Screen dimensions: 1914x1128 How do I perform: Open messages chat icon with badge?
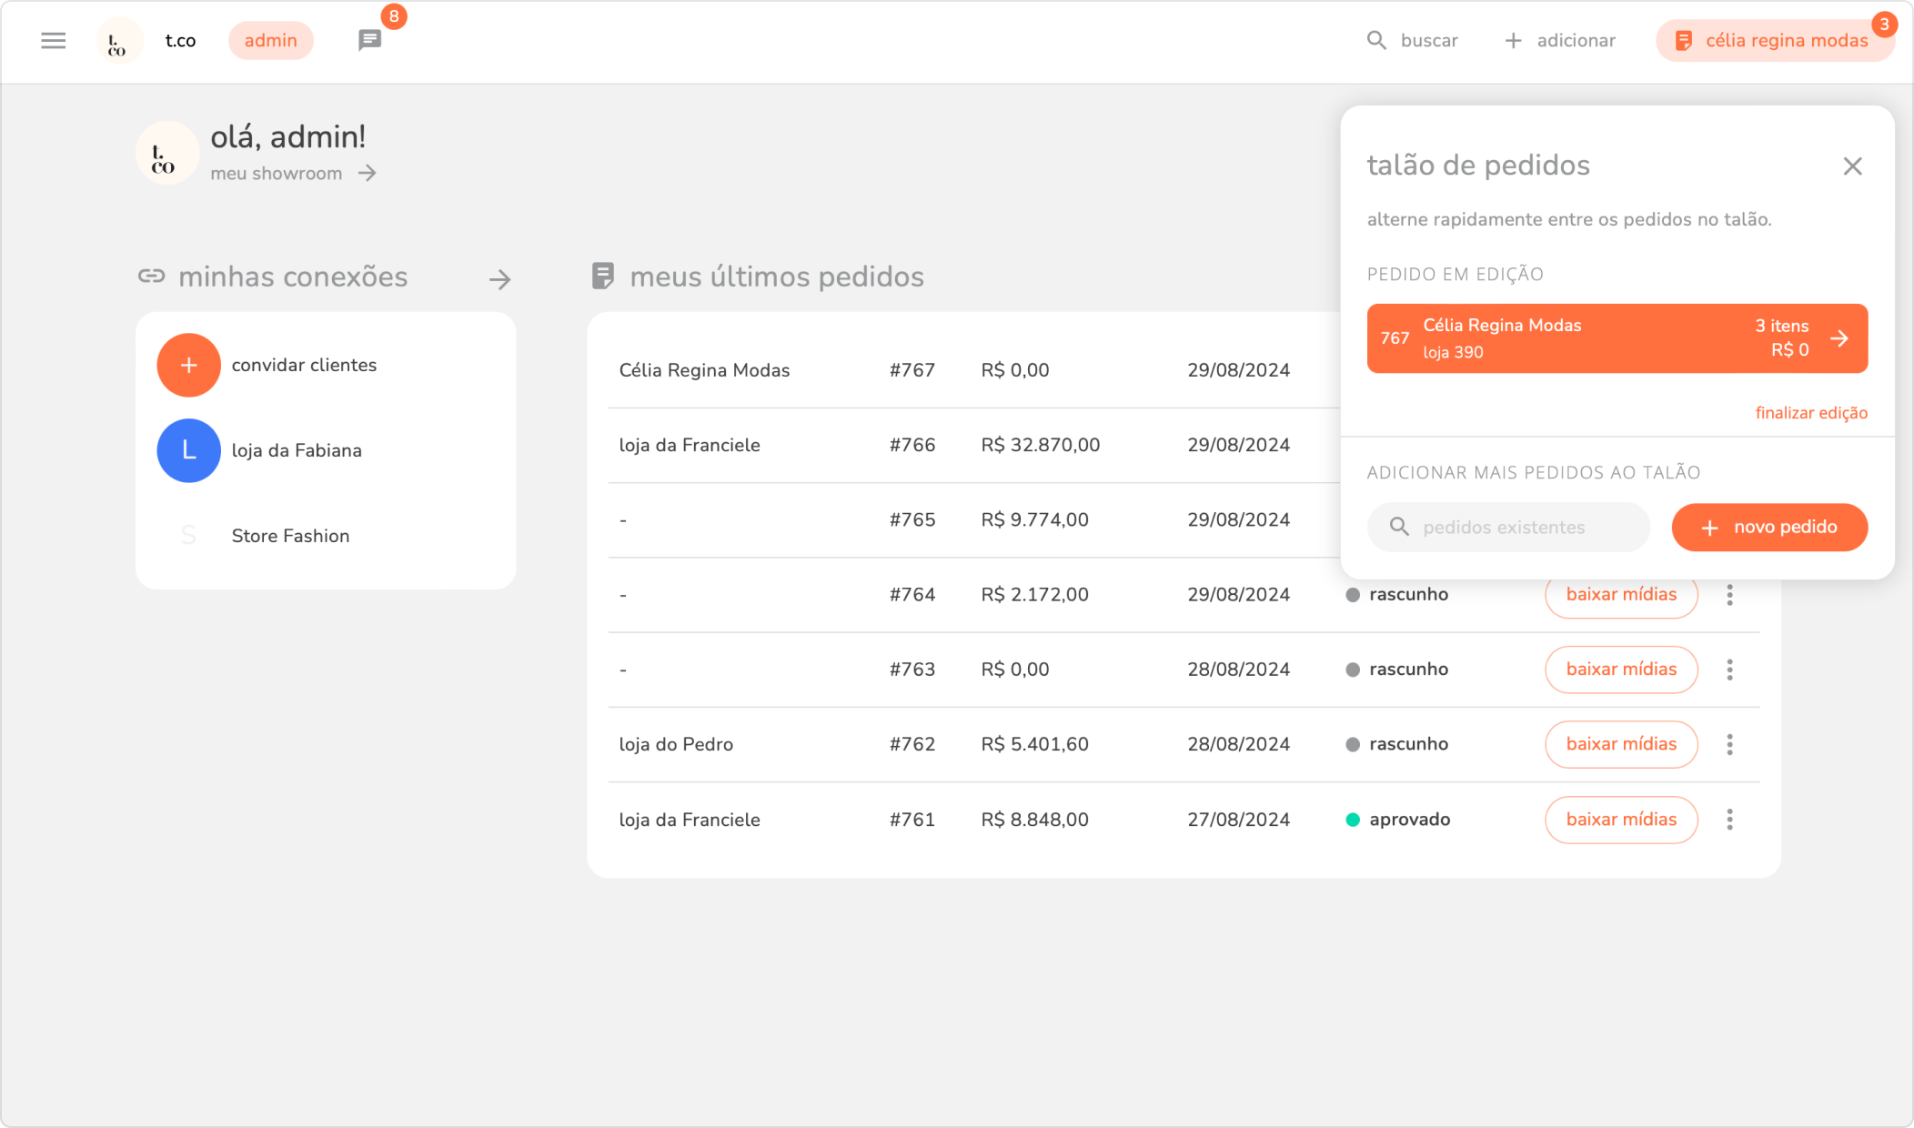coord(369,40)
